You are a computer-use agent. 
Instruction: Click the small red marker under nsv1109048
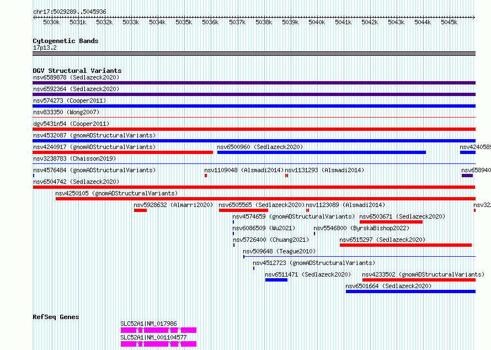[x=206, y=176]
